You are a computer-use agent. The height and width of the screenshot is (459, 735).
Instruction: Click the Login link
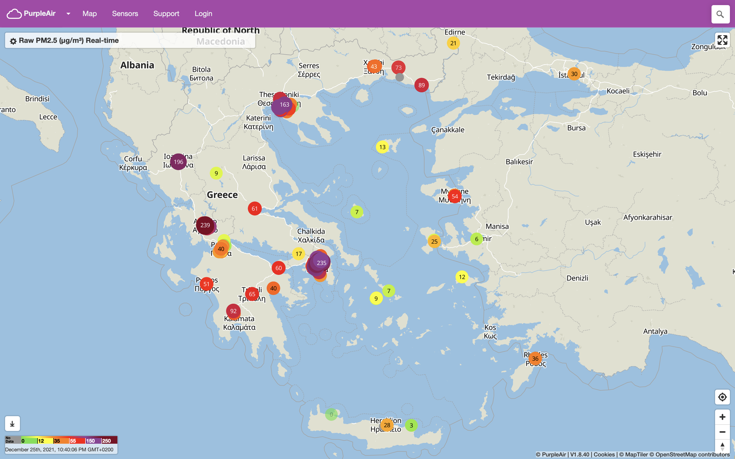pyautogui.click(x=203, y=14)
